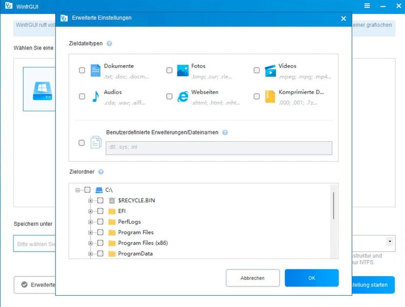Click the compressed files archive icon
The image size is (405, 307).
(270, 97)
